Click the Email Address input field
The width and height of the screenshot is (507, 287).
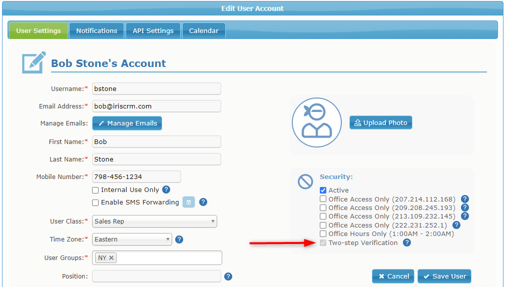click(x=157, y=106)
